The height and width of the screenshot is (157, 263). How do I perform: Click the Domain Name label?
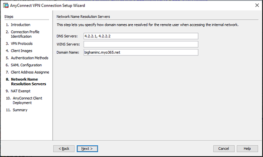click(68, 52)
